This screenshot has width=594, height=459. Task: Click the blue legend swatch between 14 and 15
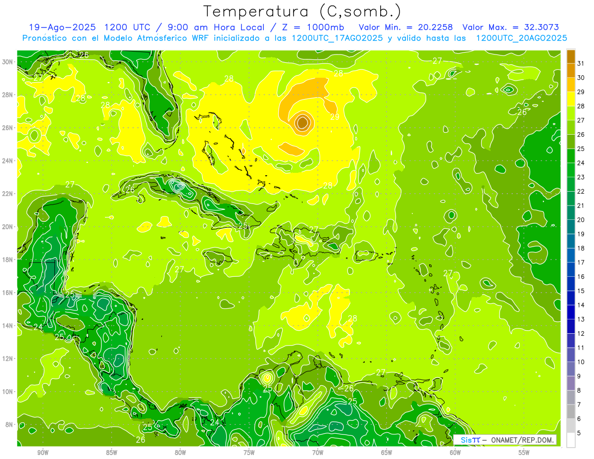point(571,298)
